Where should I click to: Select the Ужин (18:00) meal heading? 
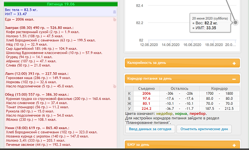click(37, 128)
